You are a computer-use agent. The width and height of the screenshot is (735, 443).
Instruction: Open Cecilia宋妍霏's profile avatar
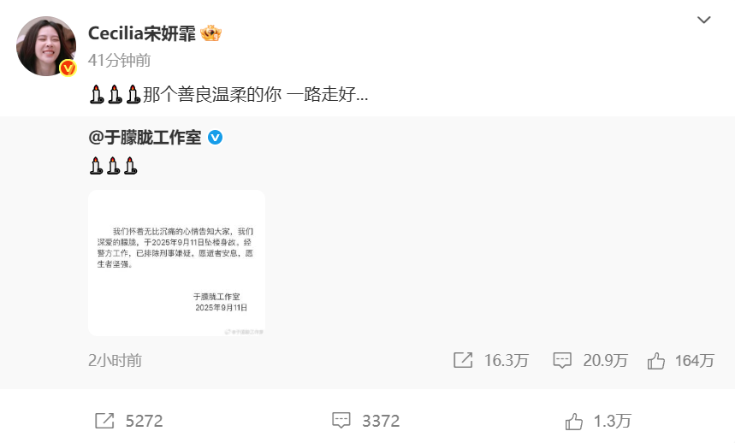(46, 46)
